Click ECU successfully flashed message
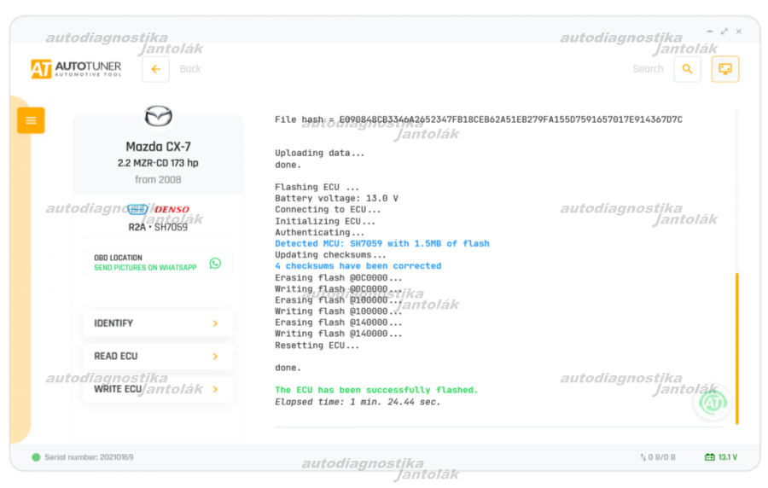The width and height of the screenshot is (768, 488). pos(376,390)
